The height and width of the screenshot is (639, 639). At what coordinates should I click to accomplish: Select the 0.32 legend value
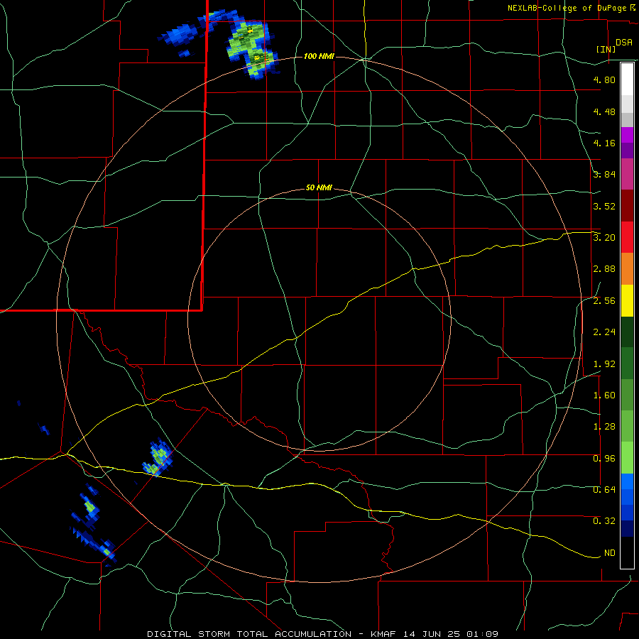coord(604,521)
